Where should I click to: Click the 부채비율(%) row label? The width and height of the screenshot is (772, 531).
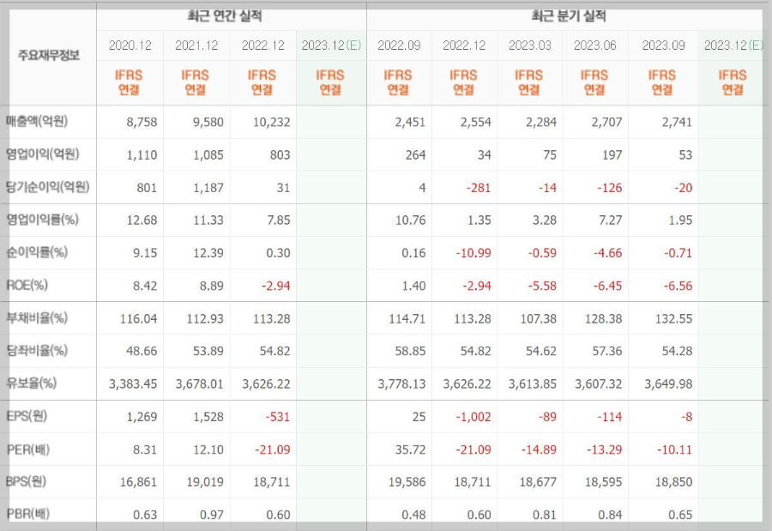(37, 317)
